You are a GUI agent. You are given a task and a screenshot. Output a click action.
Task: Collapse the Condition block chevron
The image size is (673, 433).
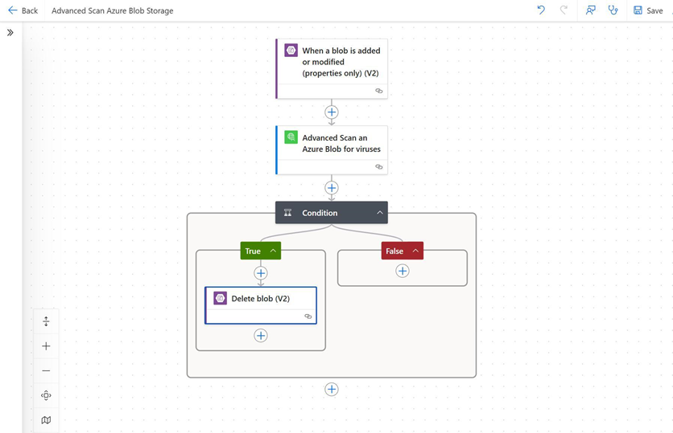[380, 212]
